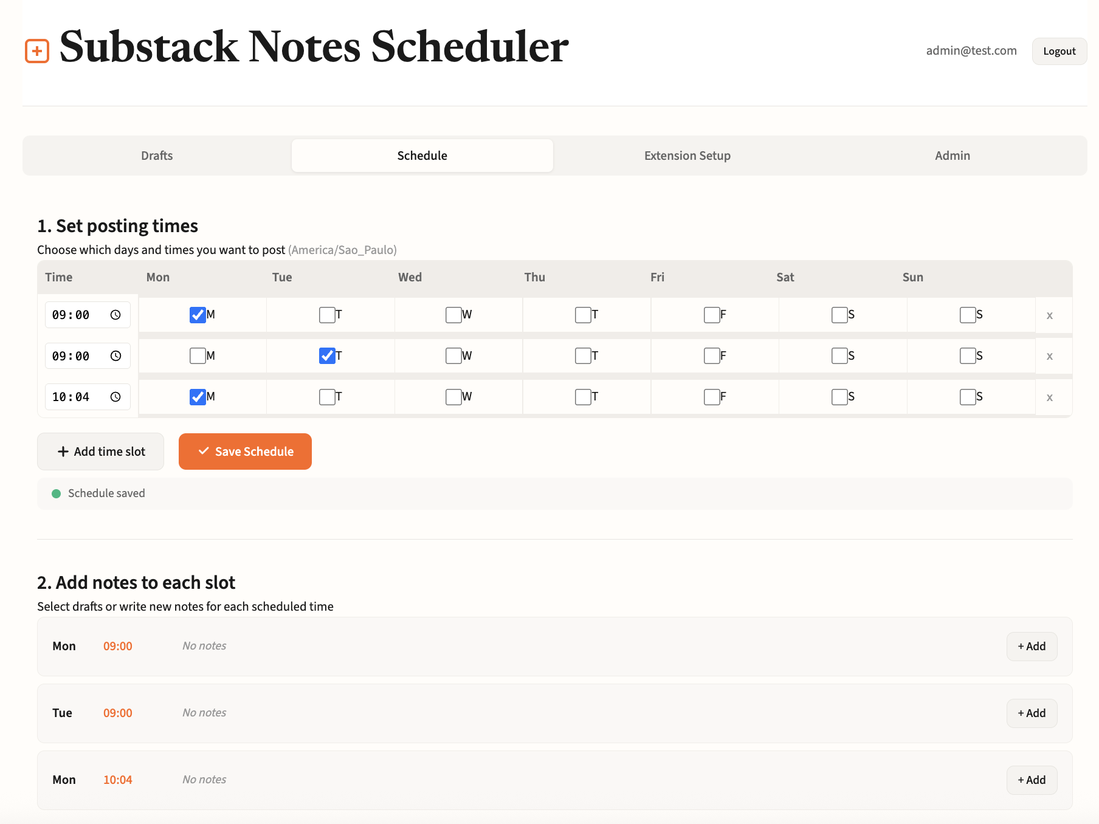Remove the 10:04 time slot row
Screen dimensions: 1099x824
point(1050,397)
